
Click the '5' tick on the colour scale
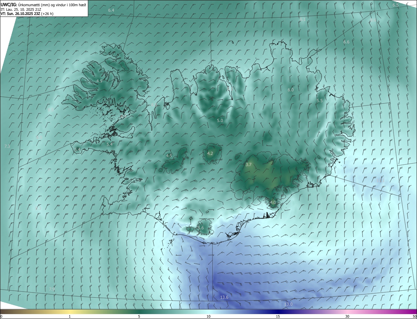point(139,316)
